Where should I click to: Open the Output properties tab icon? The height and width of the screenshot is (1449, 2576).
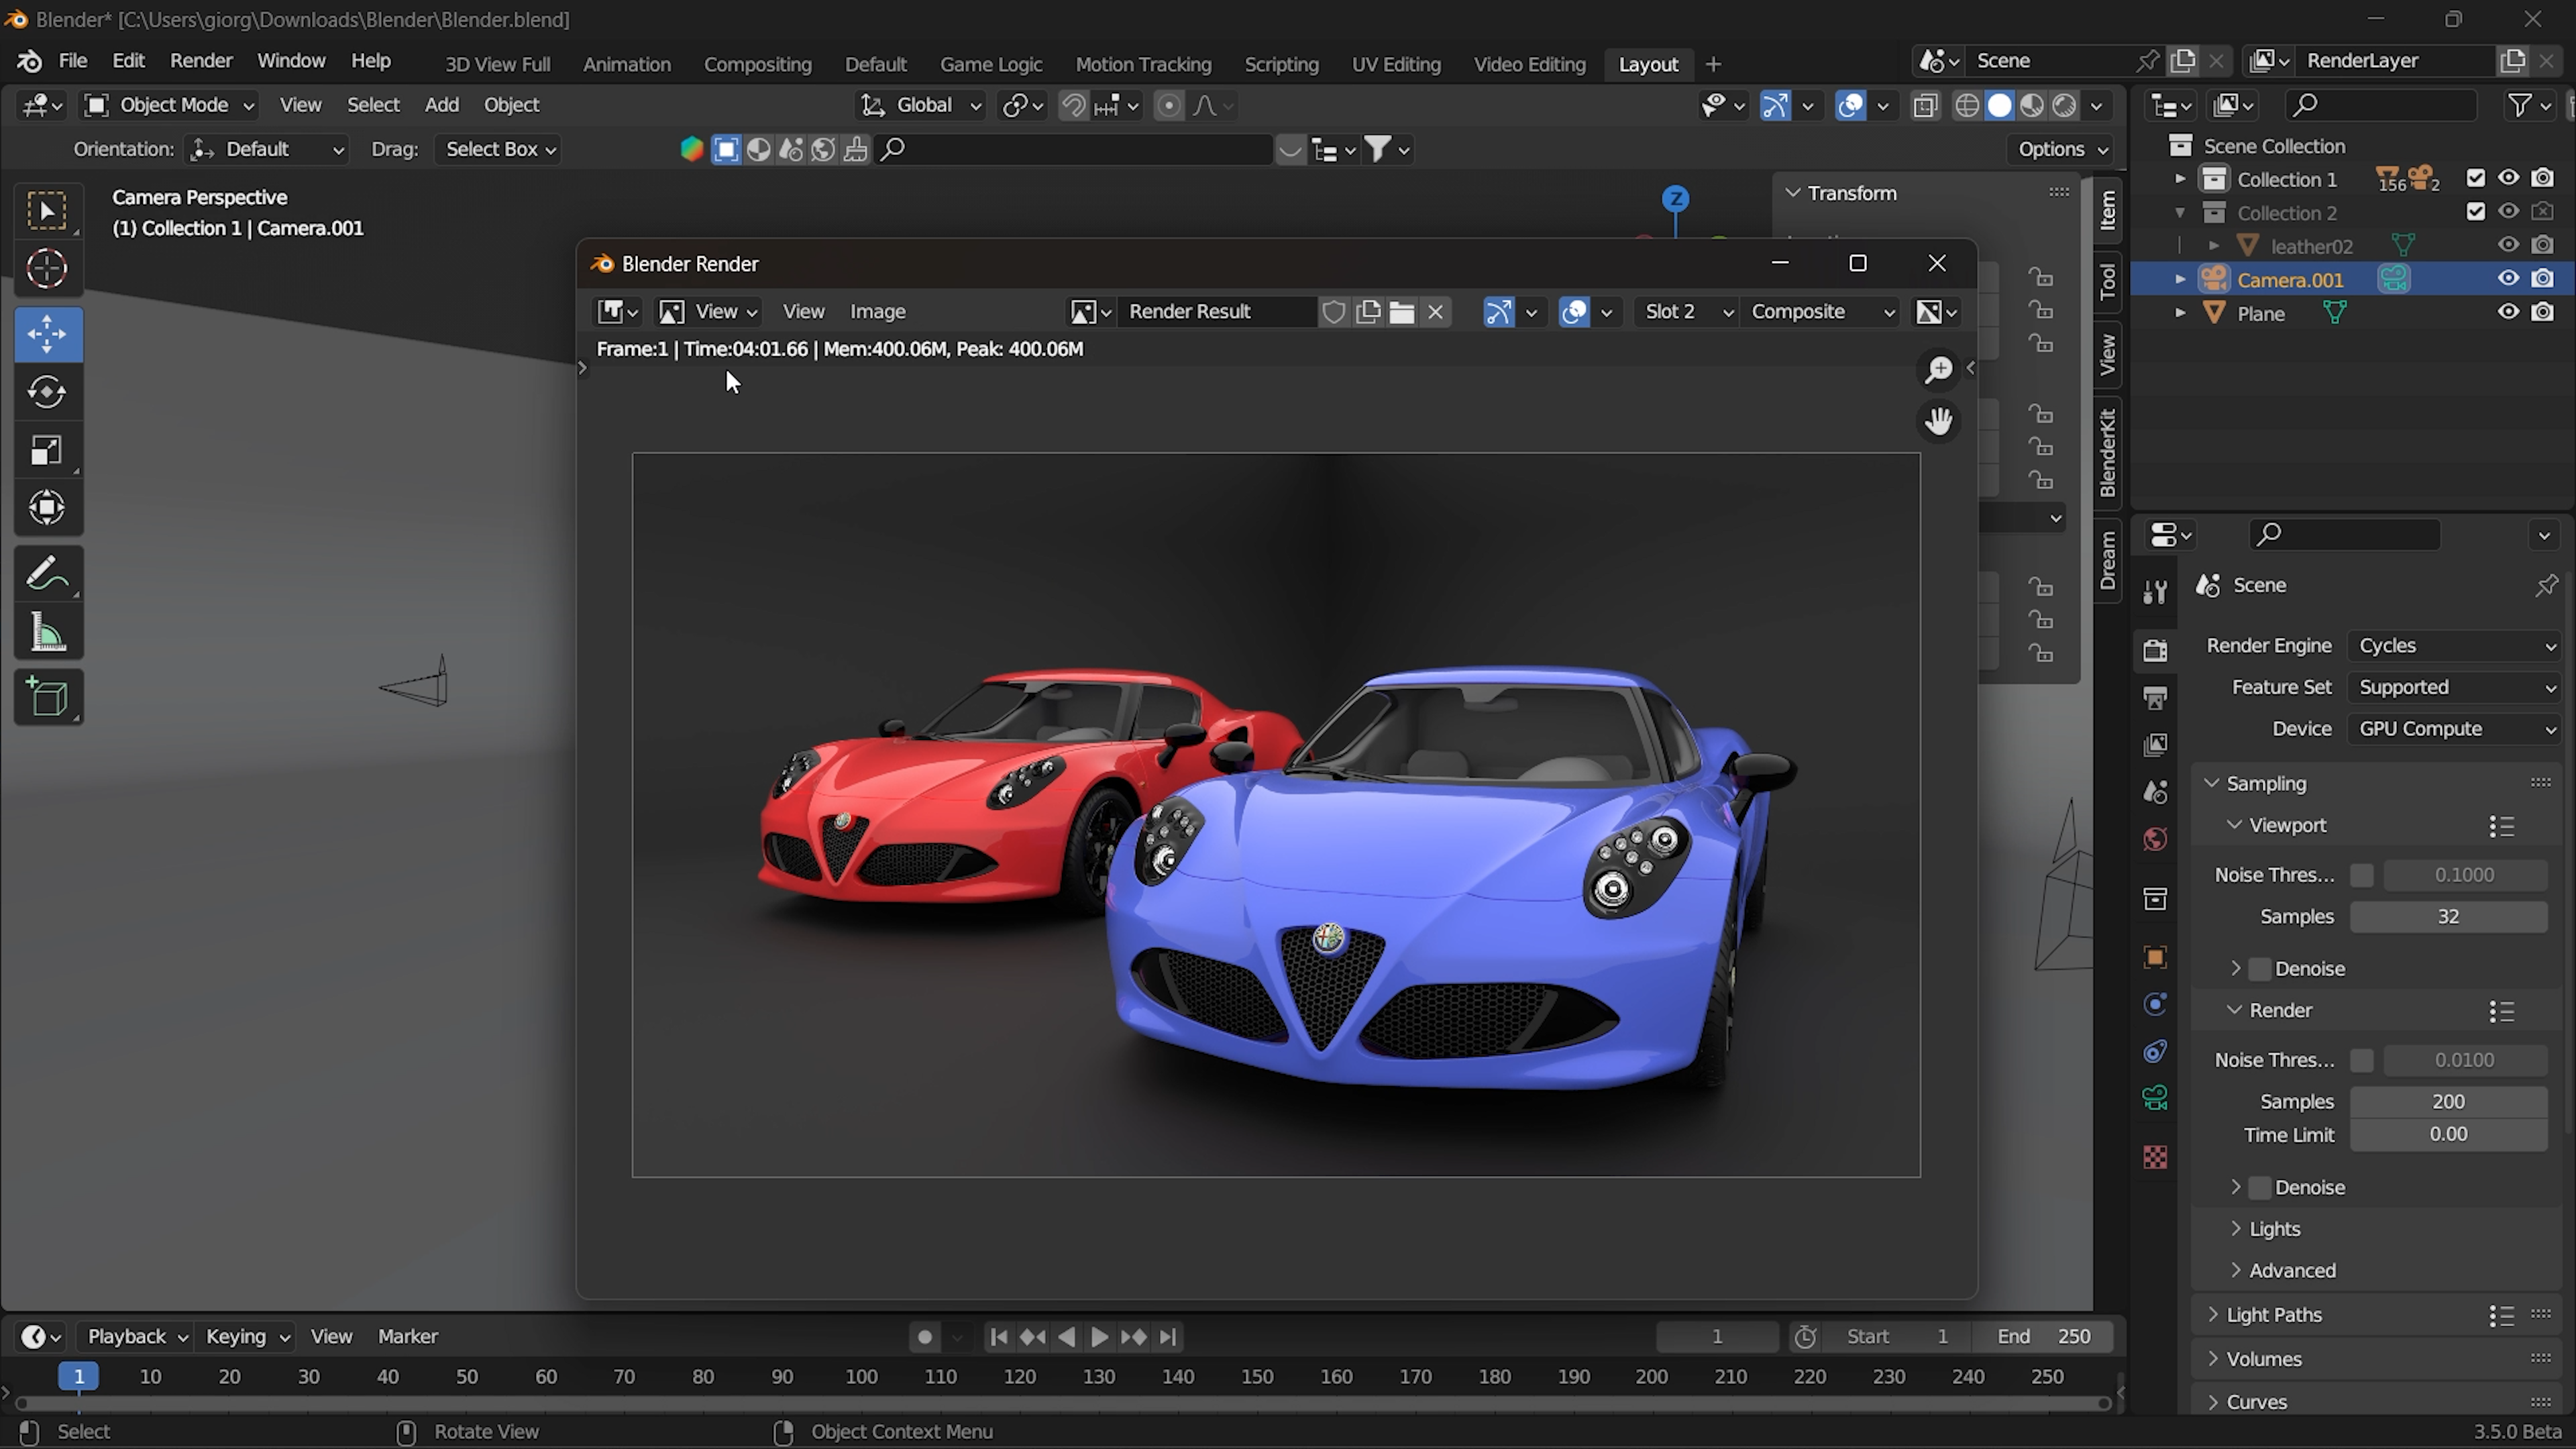click(x=2155, y=698)
